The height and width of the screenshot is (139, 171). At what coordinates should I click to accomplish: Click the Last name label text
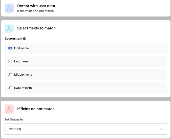pyautogui.click(x=21, y=61)
